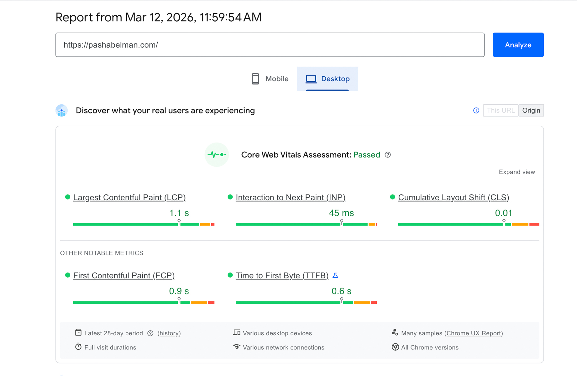Open the history link

coord(169,333)
